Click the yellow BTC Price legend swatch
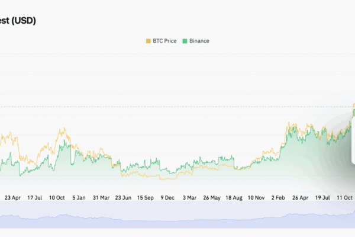The width and height of the screenshot is (355, 237). click(x=148, y=41)
